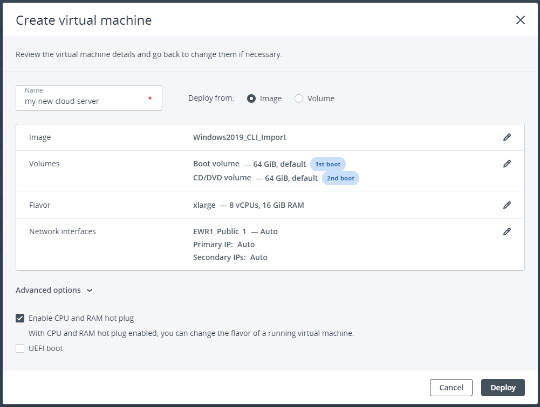Select the Image deploy radio button
This screenshot has width=540, height=407.
(251, 99)
